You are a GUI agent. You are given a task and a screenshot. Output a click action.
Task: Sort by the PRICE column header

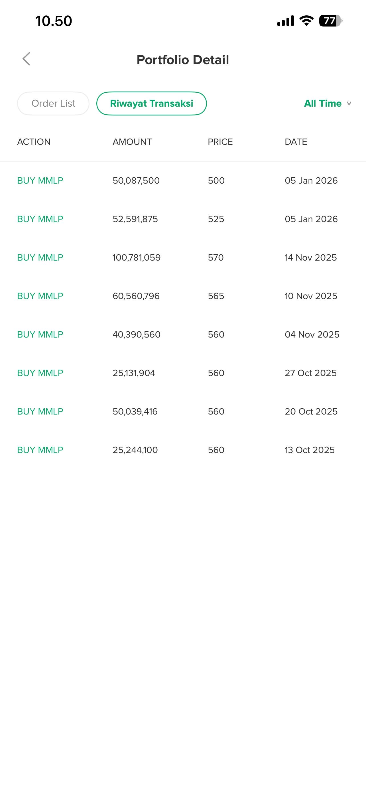point(220,142)
